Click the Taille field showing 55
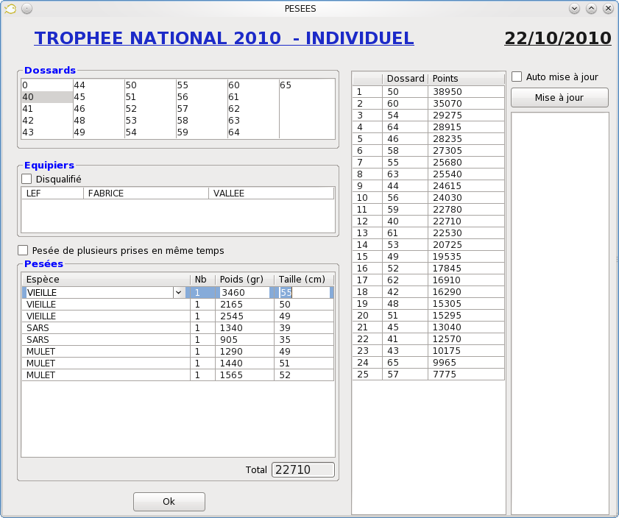Image resolution: width=619 pixels, height=518 pixels. [303, 292]
